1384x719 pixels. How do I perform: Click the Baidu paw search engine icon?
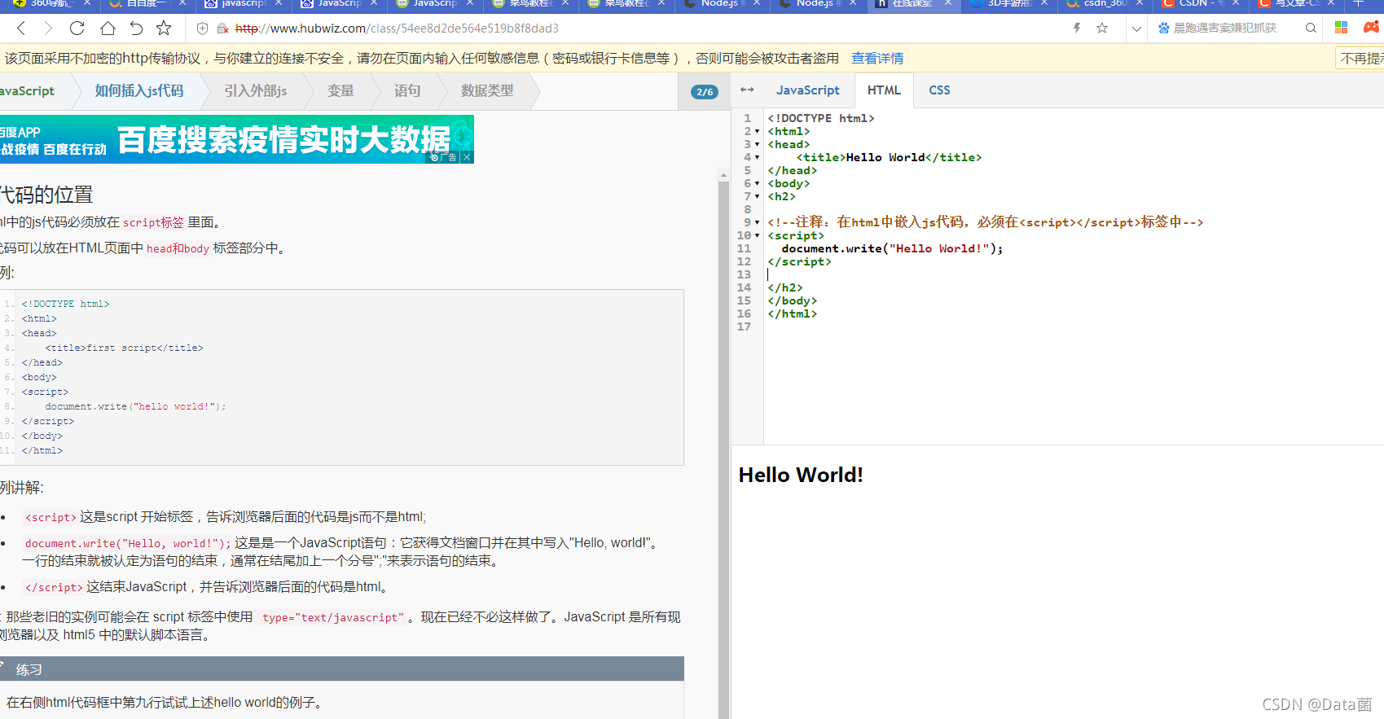pos(1163,28)
